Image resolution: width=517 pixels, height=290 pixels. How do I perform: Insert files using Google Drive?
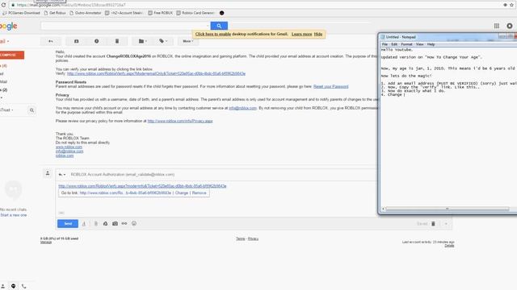[105, 224]
